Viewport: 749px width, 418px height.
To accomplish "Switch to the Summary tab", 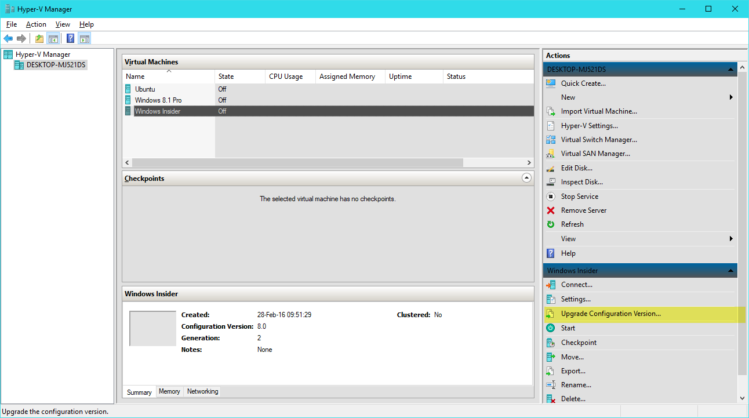I will tap(139, 392).
